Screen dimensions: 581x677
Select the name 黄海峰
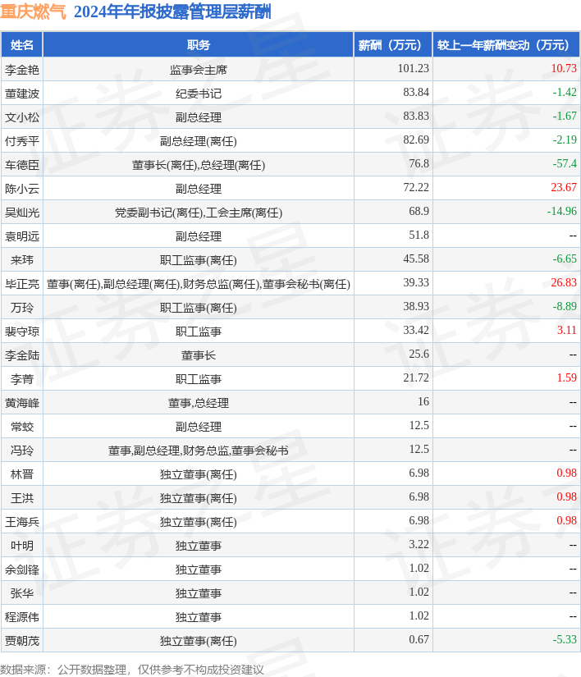22,402
